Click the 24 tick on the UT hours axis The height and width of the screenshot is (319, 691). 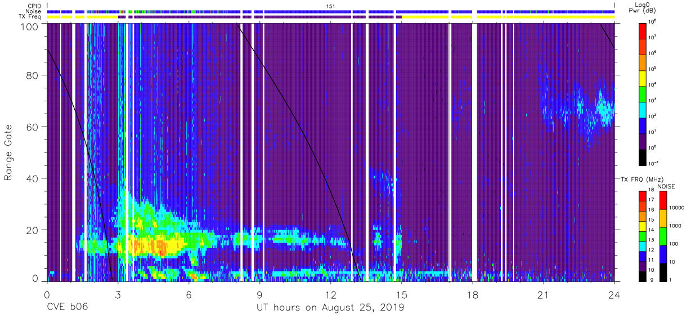coord(614,294)
